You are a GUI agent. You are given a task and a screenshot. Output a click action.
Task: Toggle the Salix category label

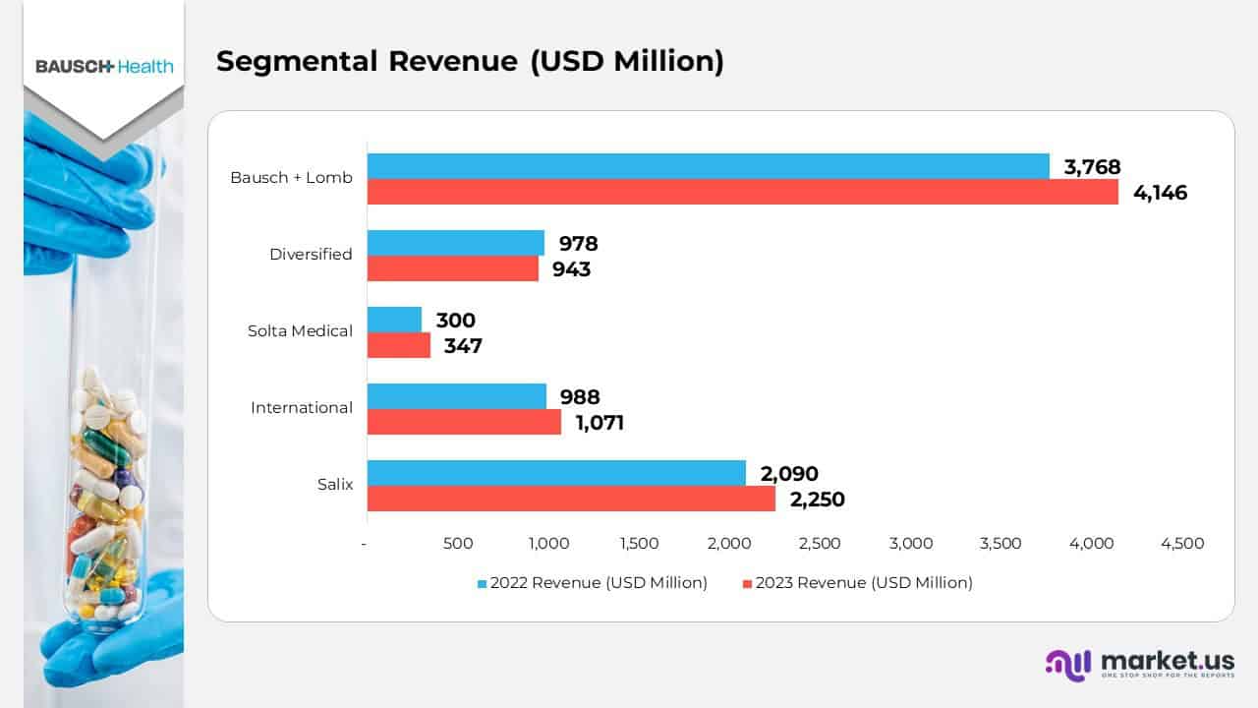pyautogui.click(x=335, y=484)
